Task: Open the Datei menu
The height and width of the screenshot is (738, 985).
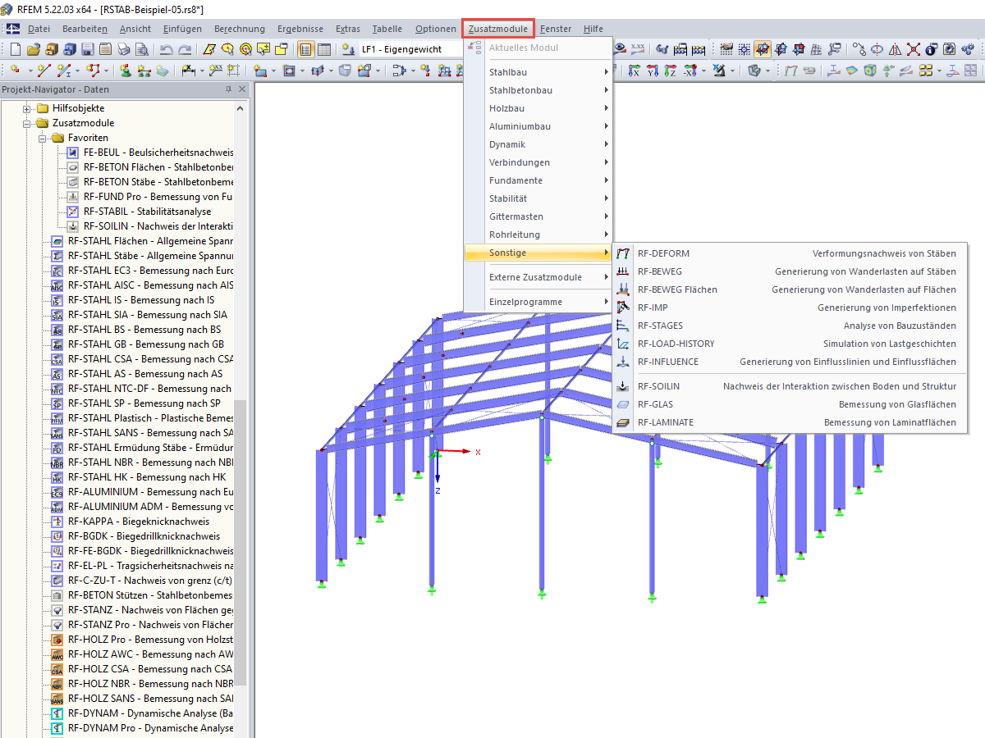Action: tap(39, 29)
